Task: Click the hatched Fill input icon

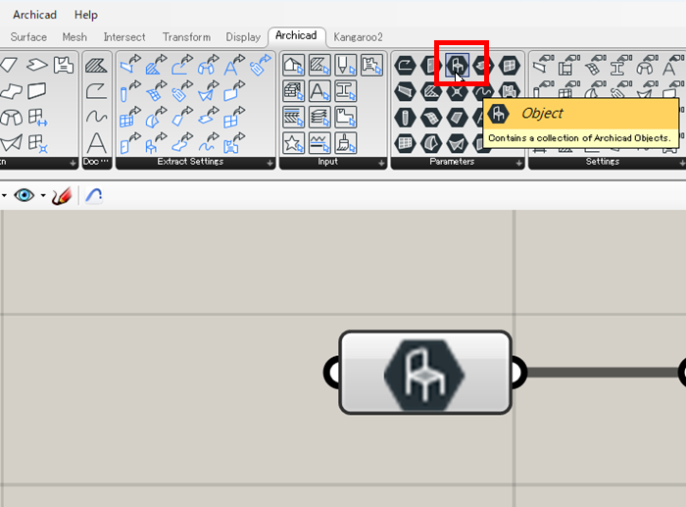Action: pyautogui.click(x=319, y=66)
